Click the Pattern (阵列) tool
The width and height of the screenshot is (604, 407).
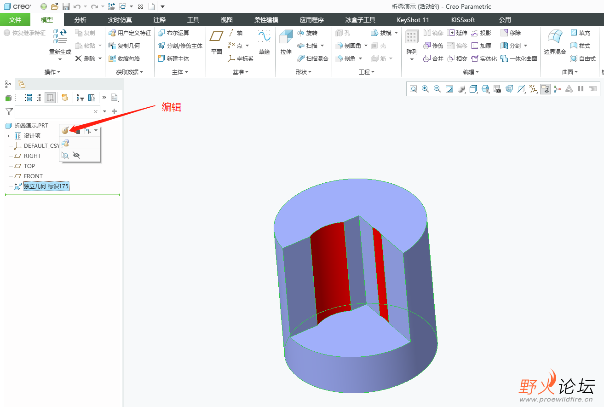(x=412, y=42)
